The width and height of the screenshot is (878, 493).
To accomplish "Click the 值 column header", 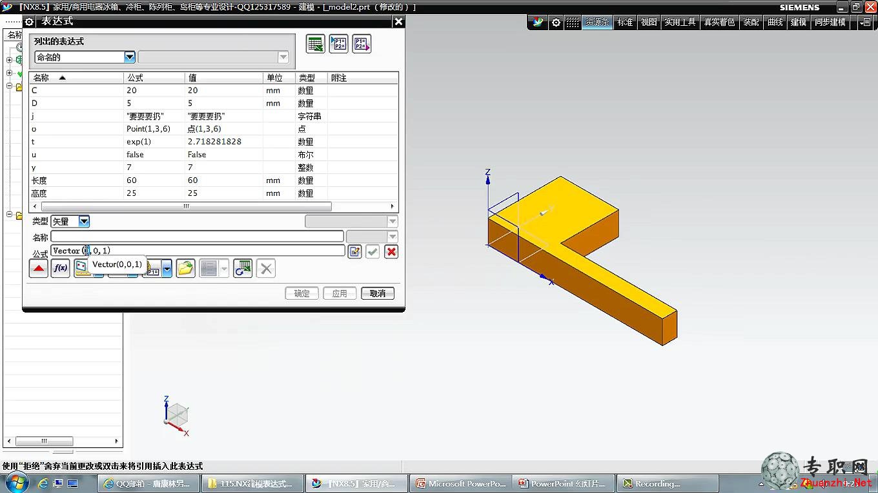I will (224, 78).
